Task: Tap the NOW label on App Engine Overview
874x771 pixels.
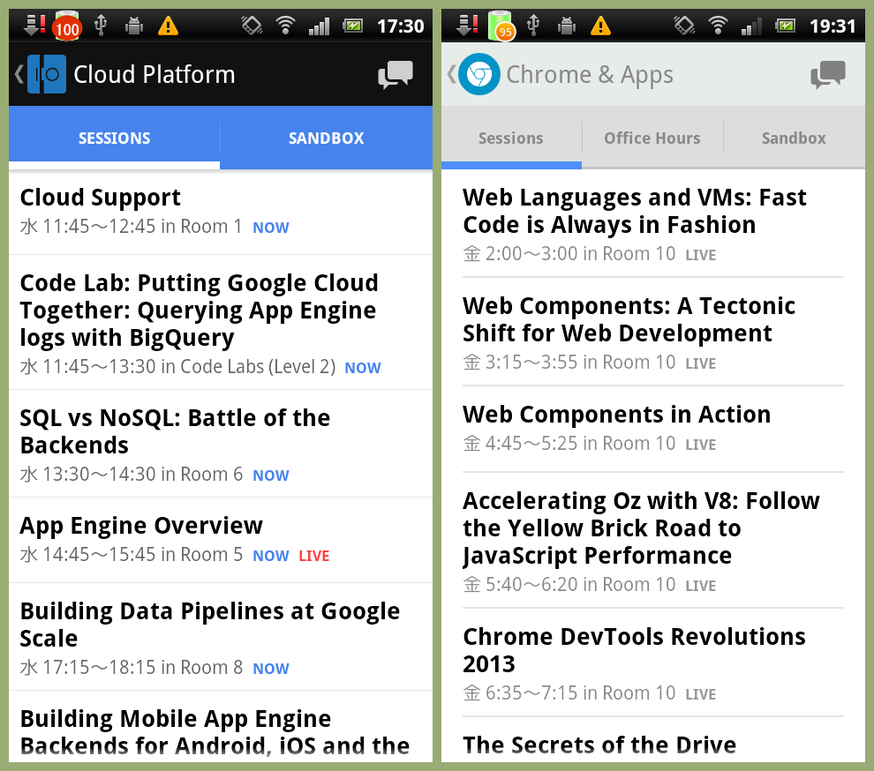Action: click(271, 556)
